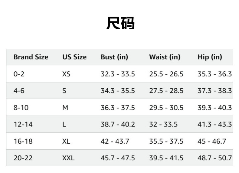Click bust value 42 - 43.7
Screen dimensions: 239x173
[x=115, y=141]
